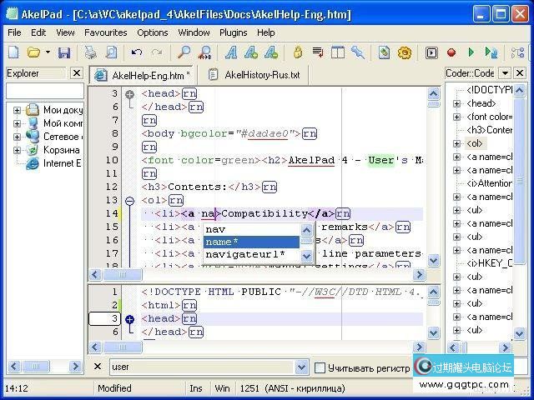Toggle the 'Учитывать регистр' checkbox

(x=320, y=367)
